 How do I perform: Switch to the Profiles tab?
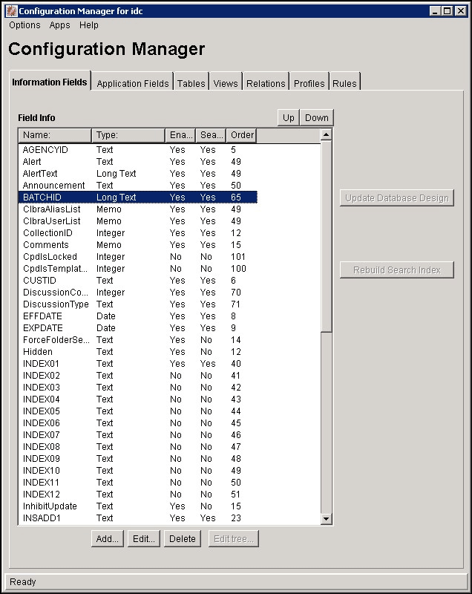pyautogui.click(x=309, y=83)
